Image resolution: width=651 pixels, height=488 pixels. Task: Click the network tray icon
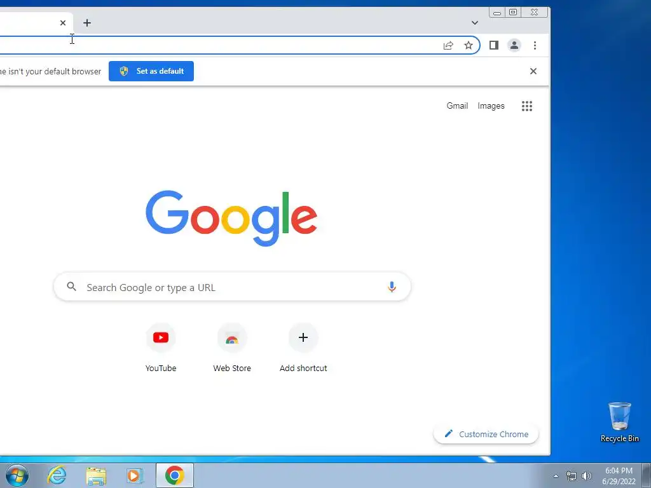coord(572,476)
